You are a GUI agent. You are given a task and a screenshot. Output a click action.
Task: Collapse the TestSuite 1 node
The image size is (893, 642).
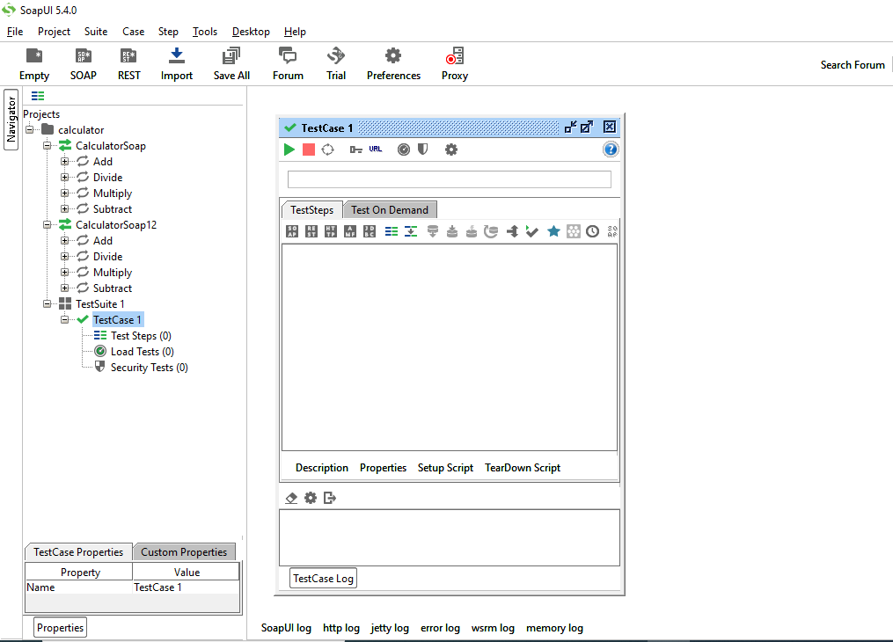click(48, 304)
